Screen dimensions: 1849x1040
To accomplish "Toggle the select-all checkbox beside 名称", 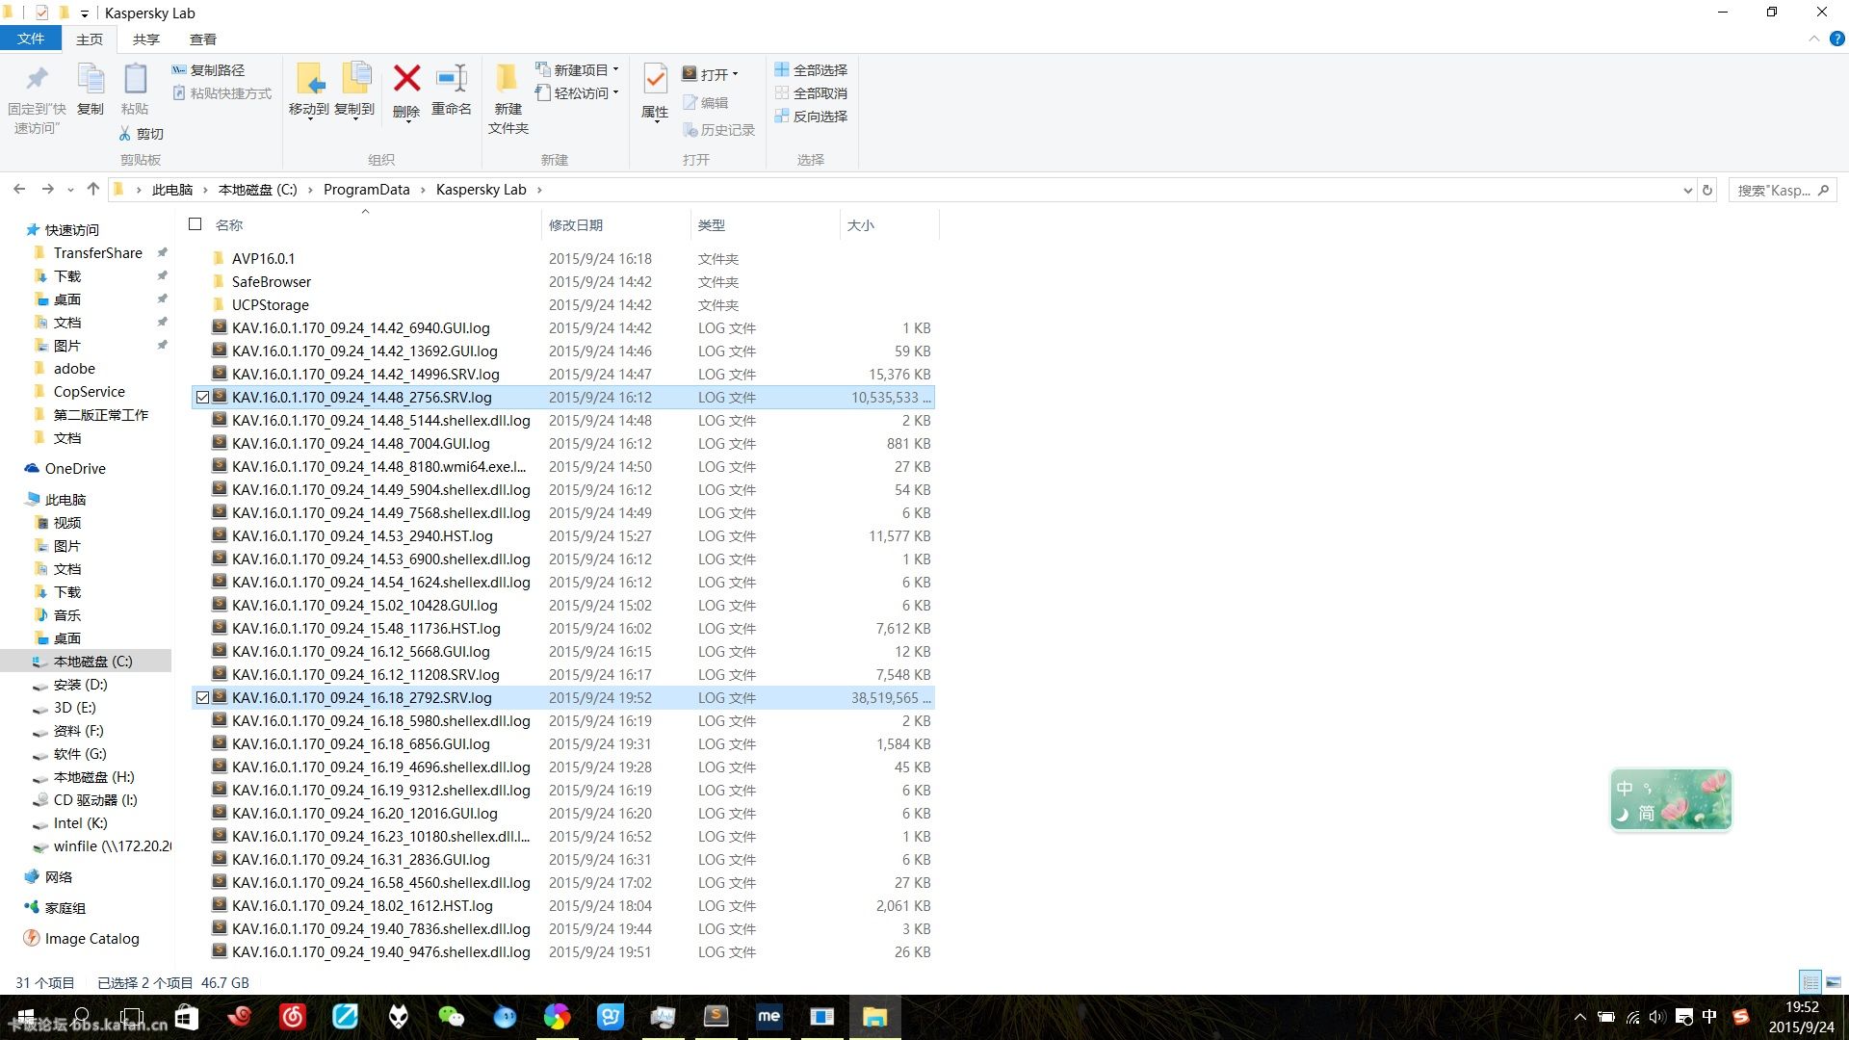I will [x=195, y=224].
